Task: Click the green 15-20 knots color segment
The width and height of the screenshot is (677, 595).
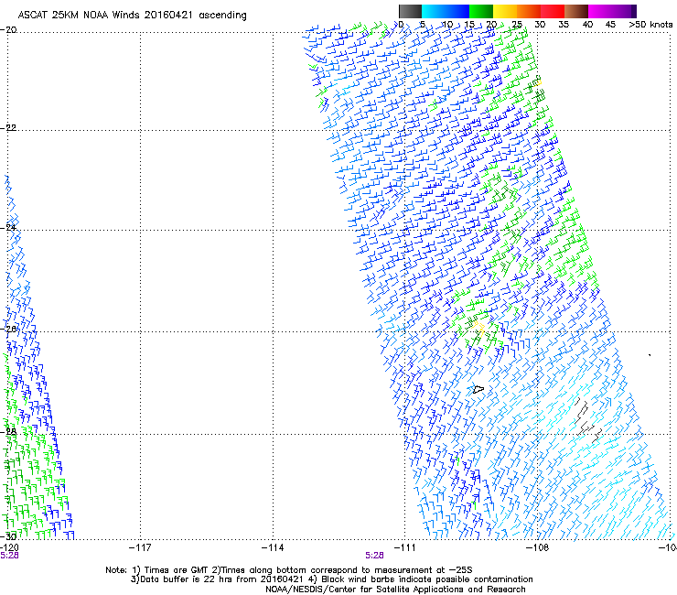Action: (481, 11)
